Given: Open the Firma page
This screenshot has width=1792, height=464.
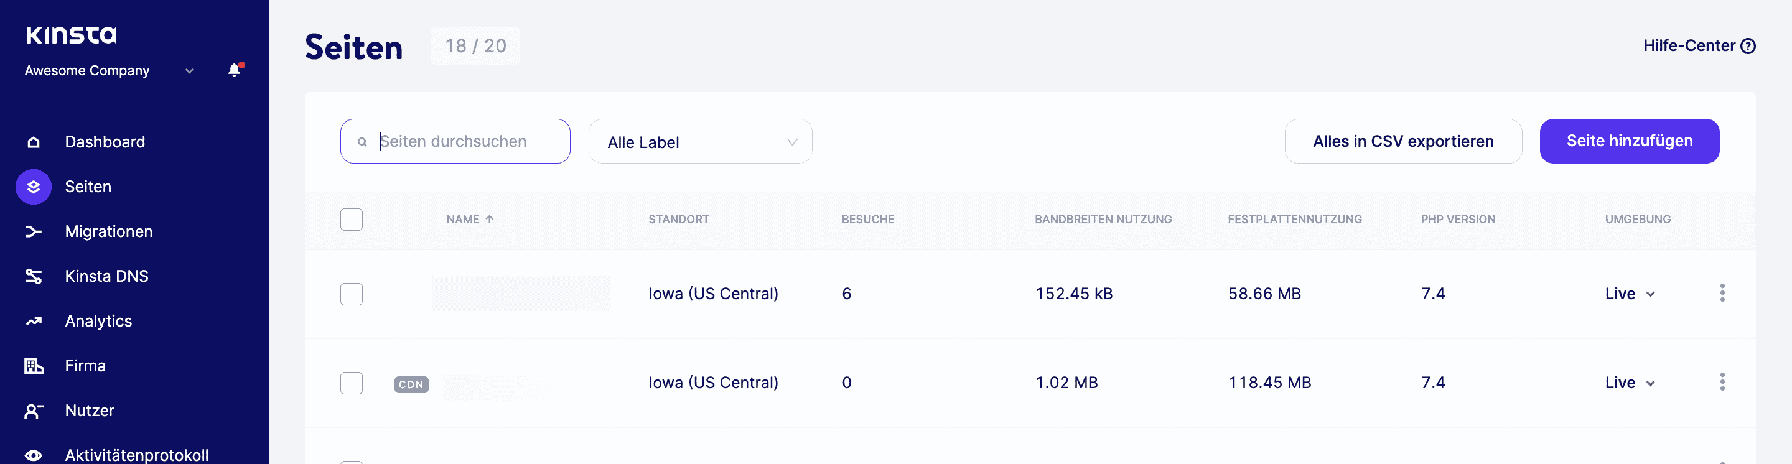Looking at the screenshot, I should 85,366.
